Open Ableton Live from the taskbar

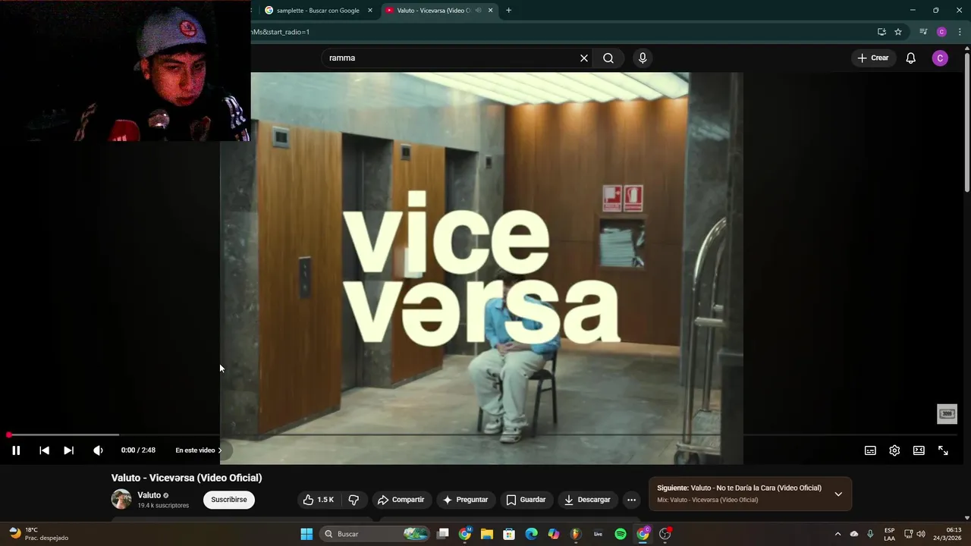598,534
